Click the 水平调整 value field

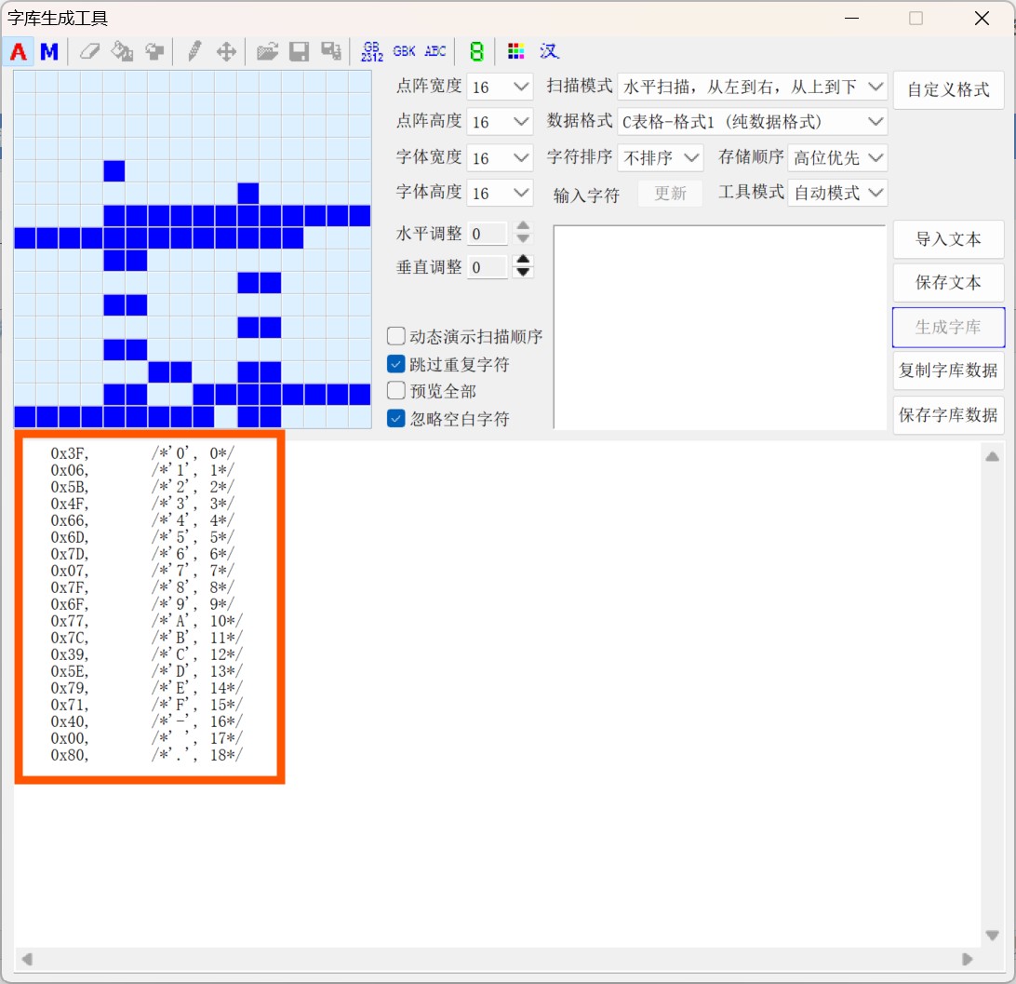[x=488, y=234]
